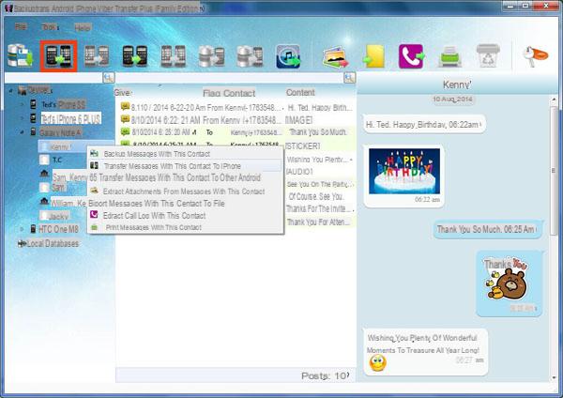
Task: Click the black phones transfer icon
Action: tap(134, 56)
